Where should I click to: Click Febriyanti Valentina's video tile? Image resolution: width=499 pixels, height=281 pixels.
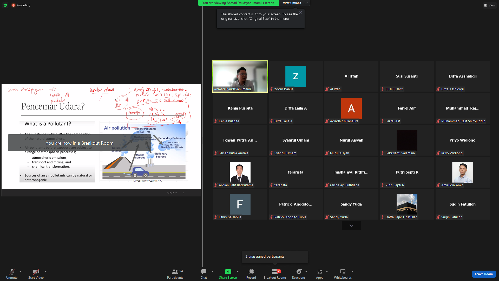[x=407, y=140]
